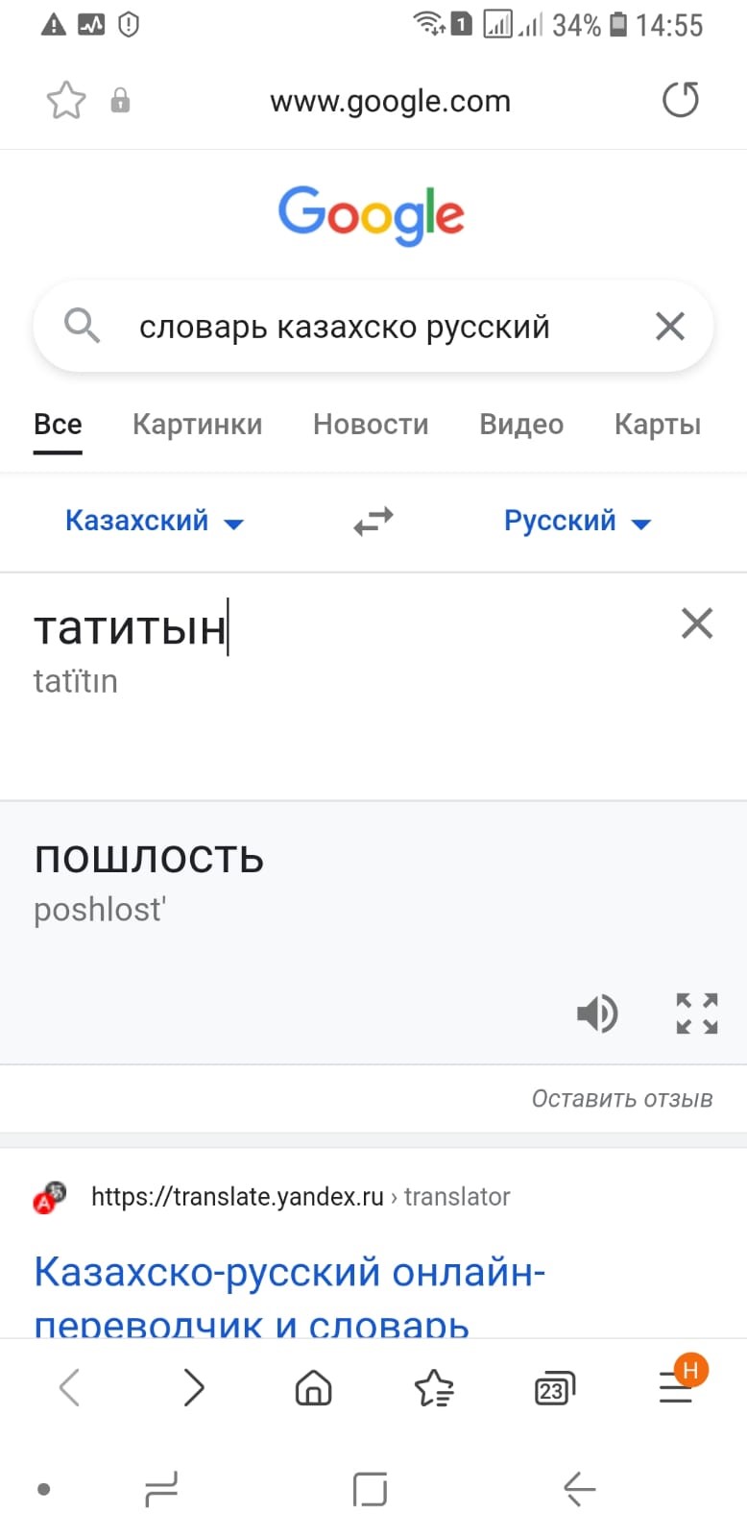Go to browser home page
This screenshot has height=1537, width=747.
point(313,1388)
